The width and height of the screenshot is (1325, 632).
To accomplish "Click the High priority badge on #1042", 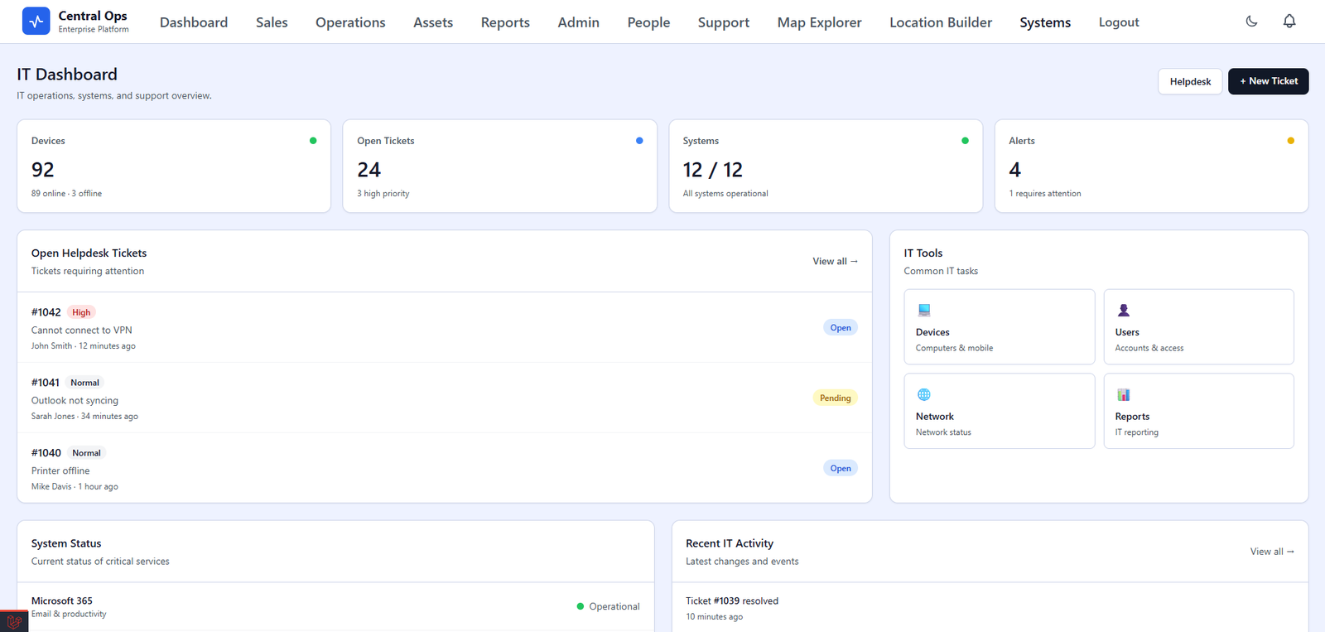I will tap(81, 312).
